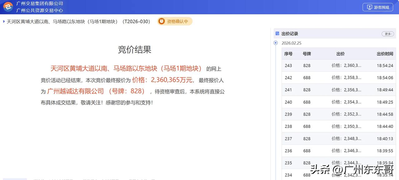Select bid record row 240

339,102
